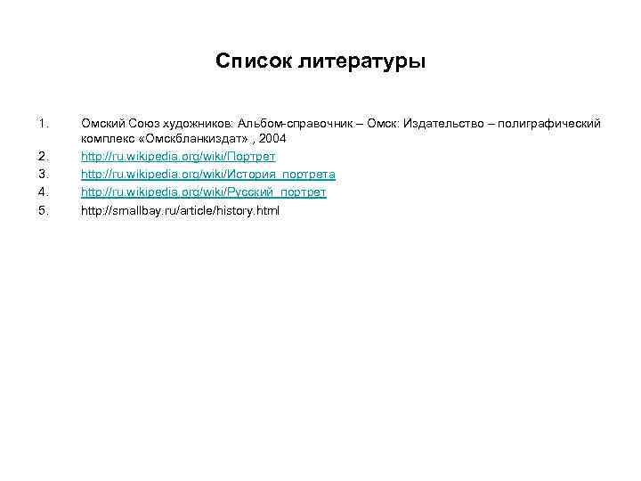Click list number 1.
The image size is (641, 481).
click(44, 123)
